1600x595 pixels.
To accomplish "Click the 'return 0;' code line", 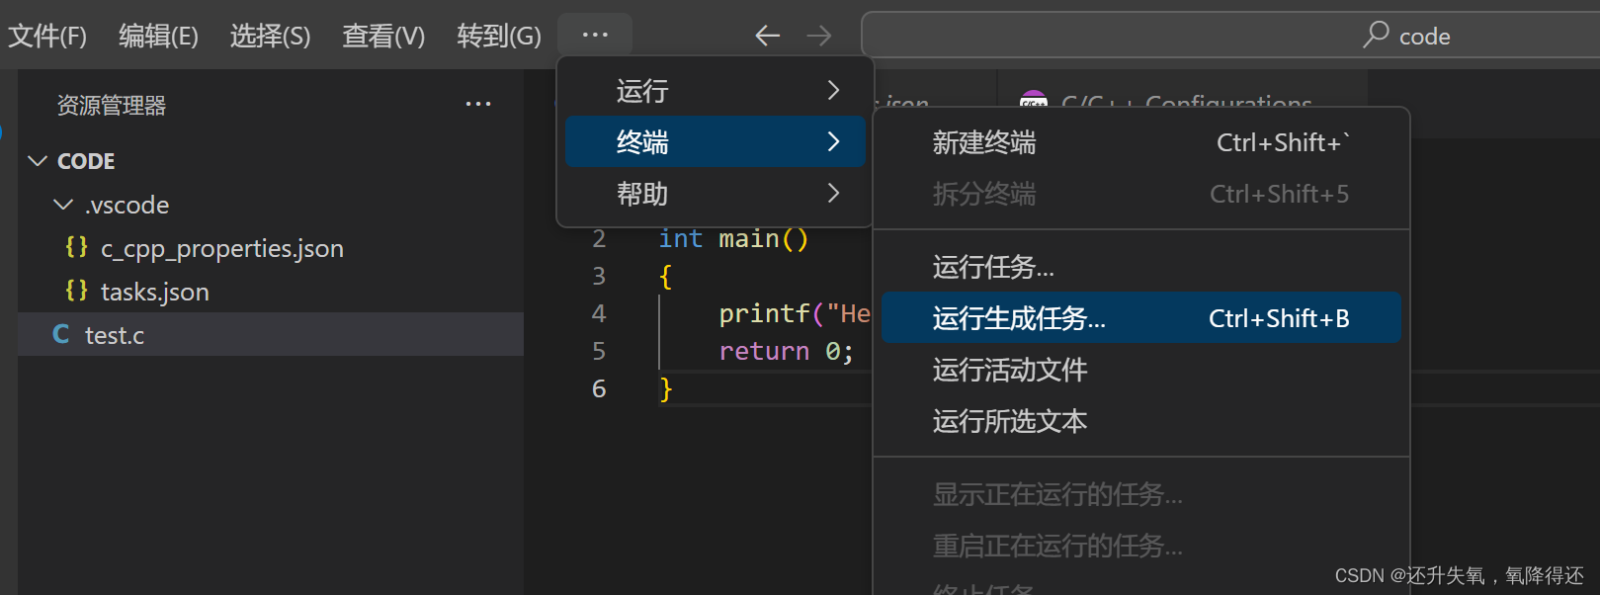I will [786, 351].
